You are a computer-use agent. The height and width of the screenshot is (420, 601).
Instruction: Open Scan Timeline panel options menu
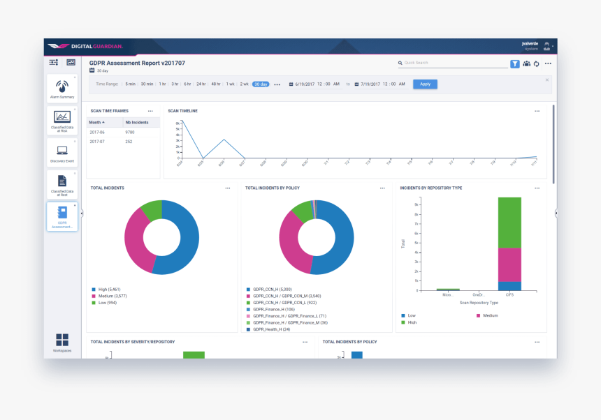[x=537, y=112]
